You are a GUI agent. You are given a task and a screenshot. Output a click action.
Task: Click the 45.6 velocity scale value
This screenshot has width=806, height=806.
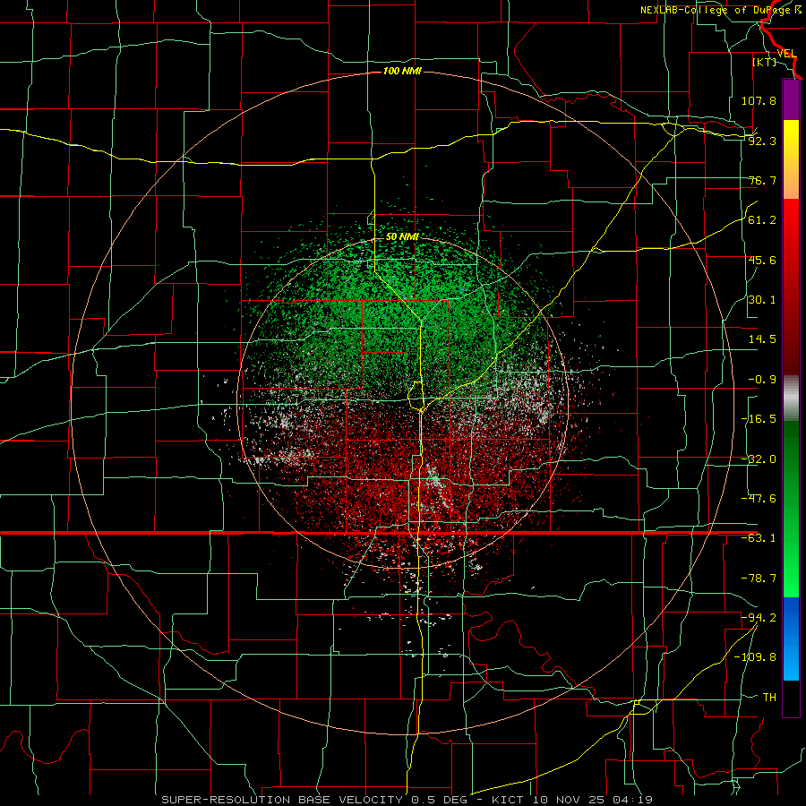click(x=762, y=260)
